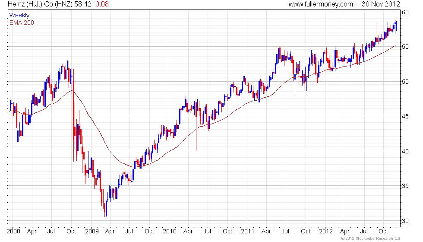Click the 2009 time axis label
The width and height of the screenshot is (423, 242).
click(92, 231)
